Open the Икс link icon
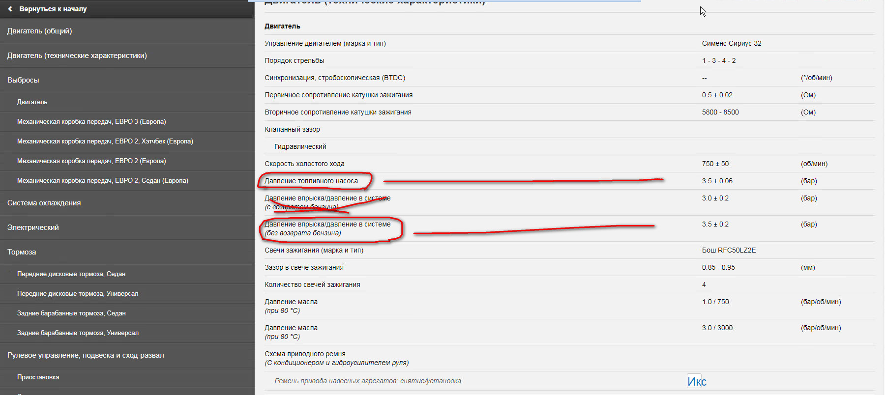 click(x=696, y=381)
